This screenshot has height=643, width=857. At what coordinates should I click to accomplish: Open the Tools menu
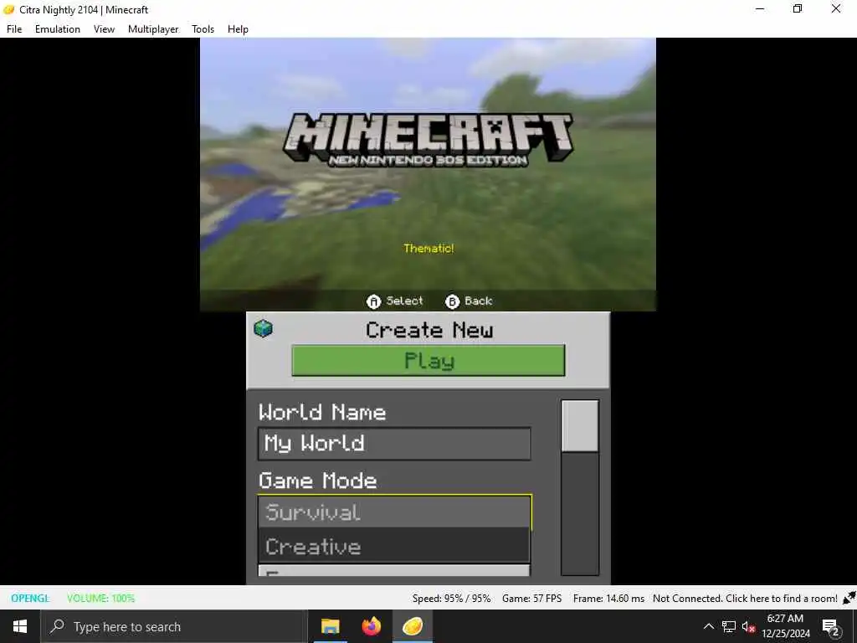pos(203,29)
